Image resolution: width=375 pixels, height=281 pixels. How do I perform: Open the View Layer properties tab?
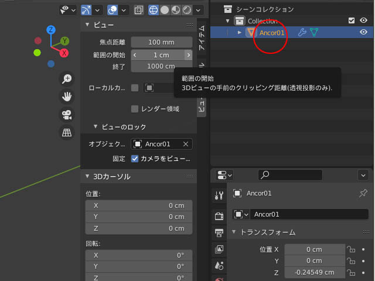(219, 249)
